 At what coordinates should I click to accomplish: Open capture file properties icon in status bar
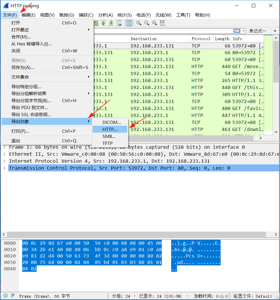[x=13, y=296]
